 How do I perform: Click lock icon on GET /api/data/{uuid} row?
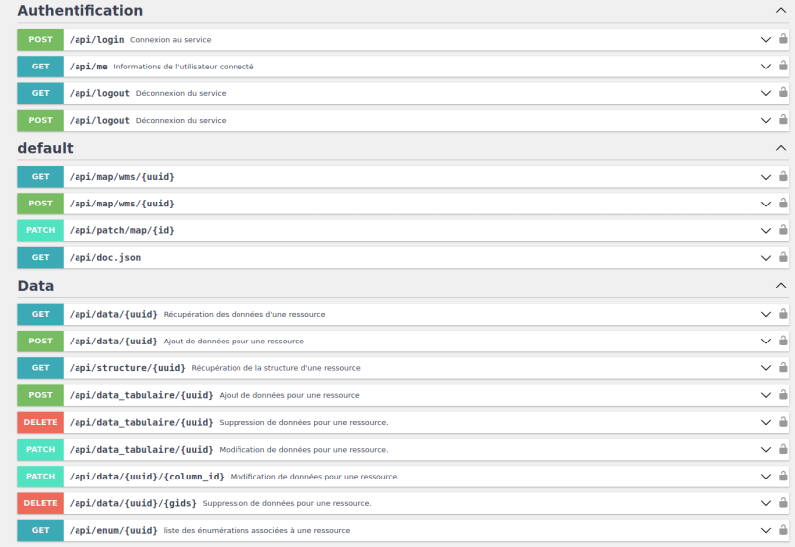pos(783,314)
